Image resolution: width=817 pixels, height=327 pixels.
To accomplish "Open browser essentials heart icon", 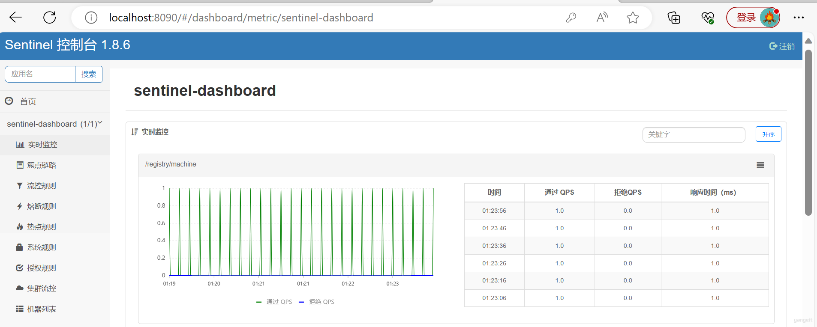I will [x=708, y=18].
